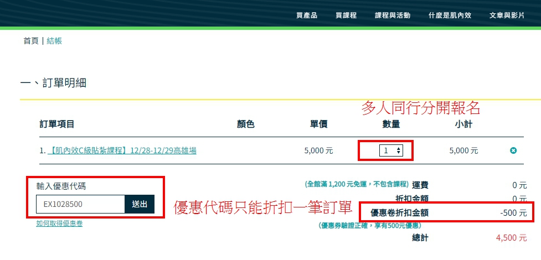This screenshot has width=541, height=260.
Task: Open the 肌內效C級貼紮課程 product link
Action: [x=122, y=150]
